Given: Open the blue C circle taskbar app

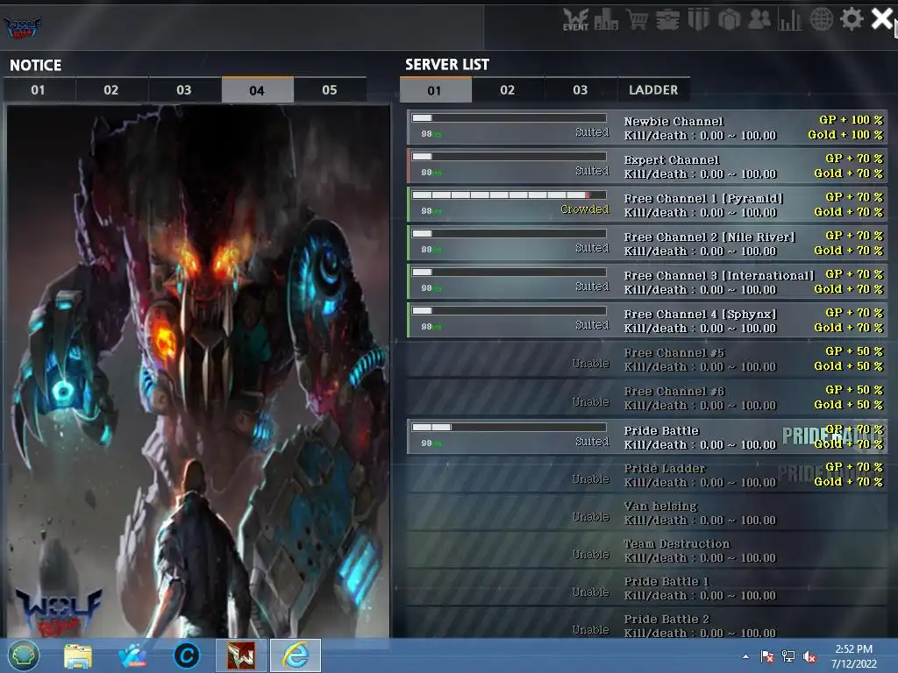Looking at the screenshot, I should pyautogui.click(x=187, y=655).
